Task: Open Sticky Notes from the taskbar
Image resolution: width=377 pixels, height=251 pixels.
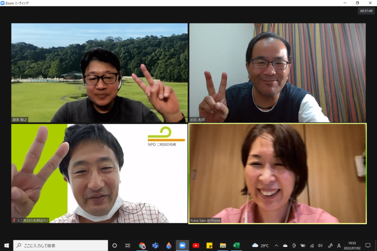Action: coord(209,246)
